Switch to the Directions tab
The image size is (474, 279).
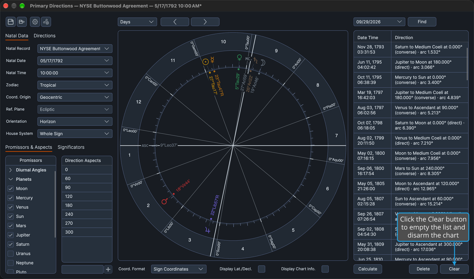(45, 36)
